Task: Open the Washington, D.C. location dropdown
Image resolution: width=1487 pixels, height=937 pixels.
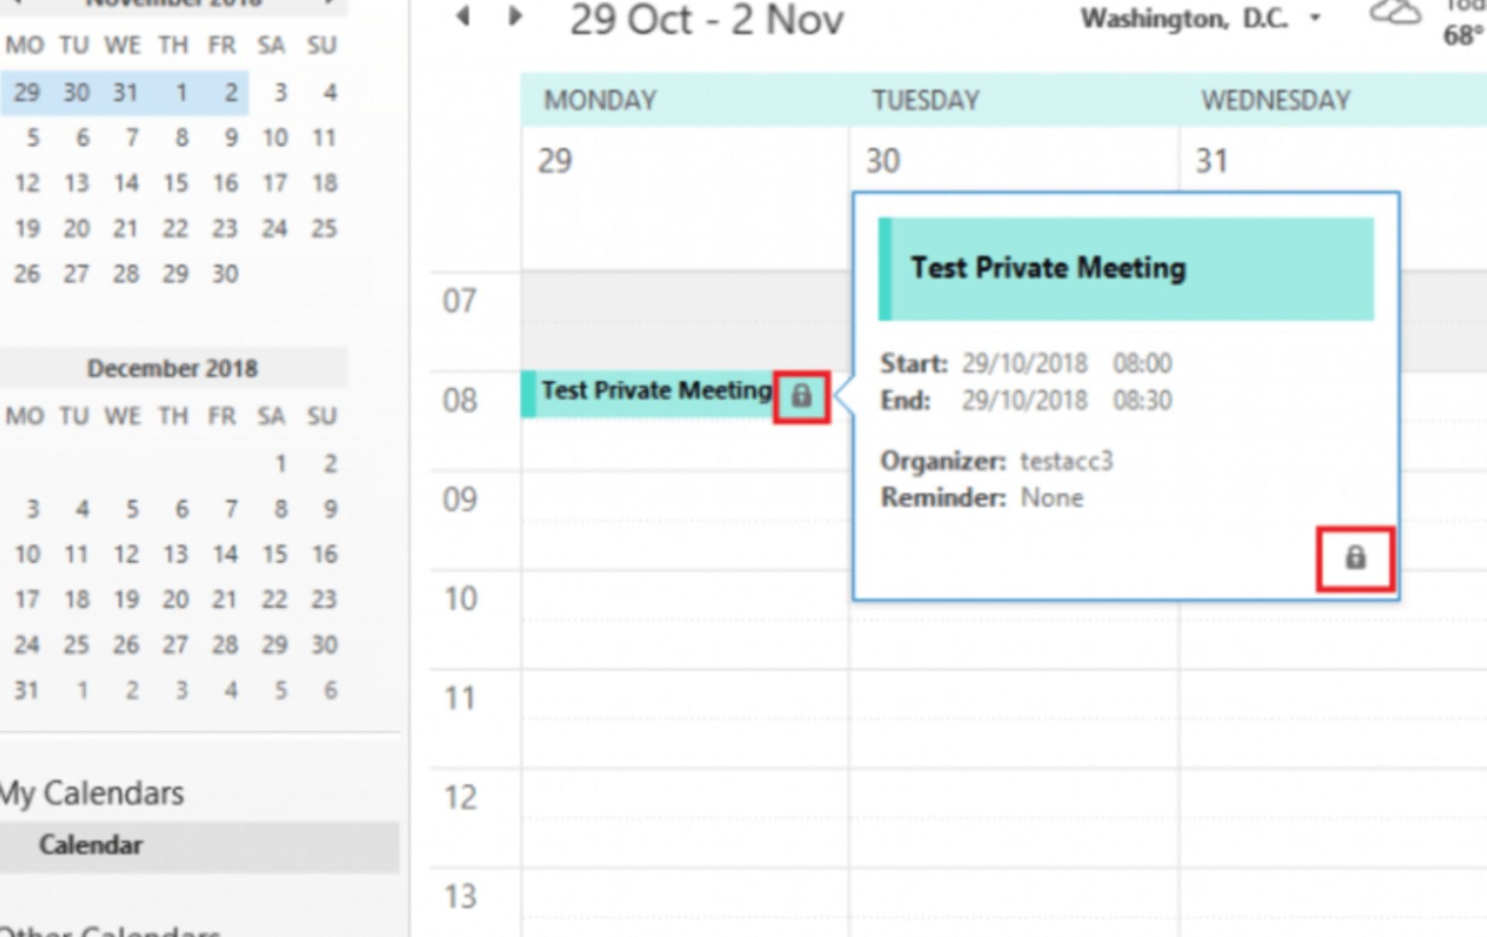Action: [x=1315, y=18]
